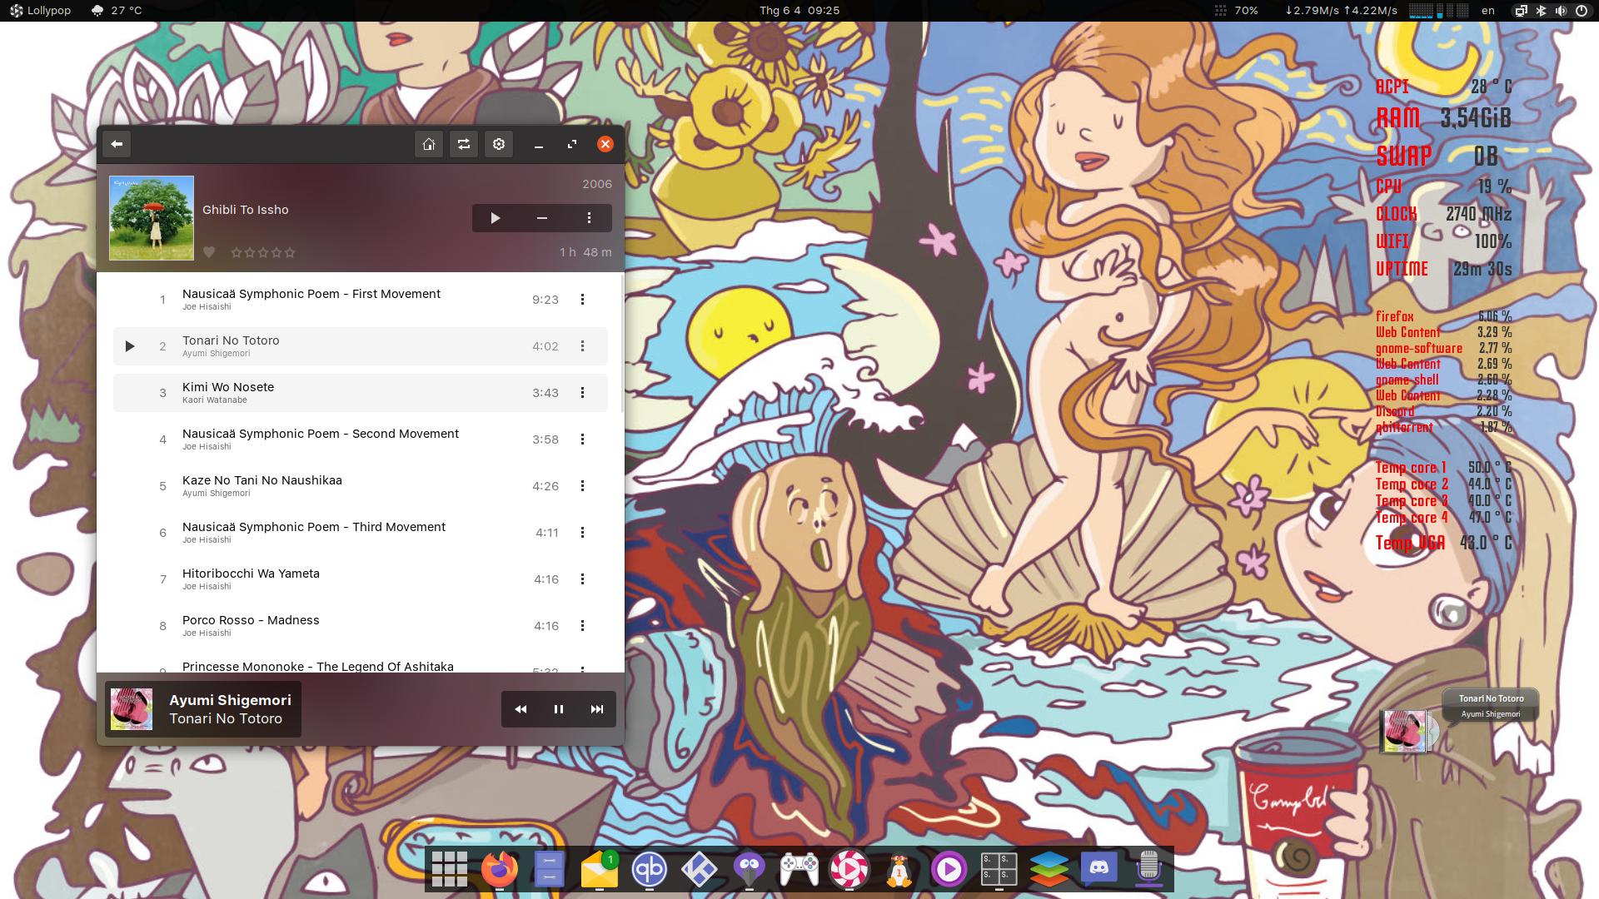1599x899 pixels.
Task: Select track Nausicaä Symphonic Poem - Second Movement
Action: [x=361, y=440]
